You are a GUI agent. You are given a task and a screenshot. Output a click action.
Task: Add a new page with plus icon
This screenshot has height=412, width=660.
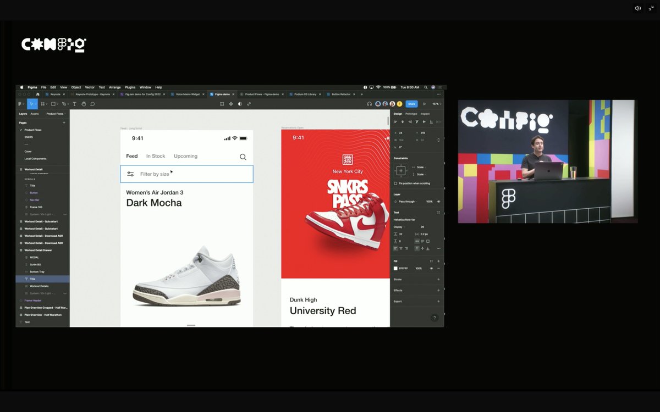pyautogui.click(x=64, y=123)
